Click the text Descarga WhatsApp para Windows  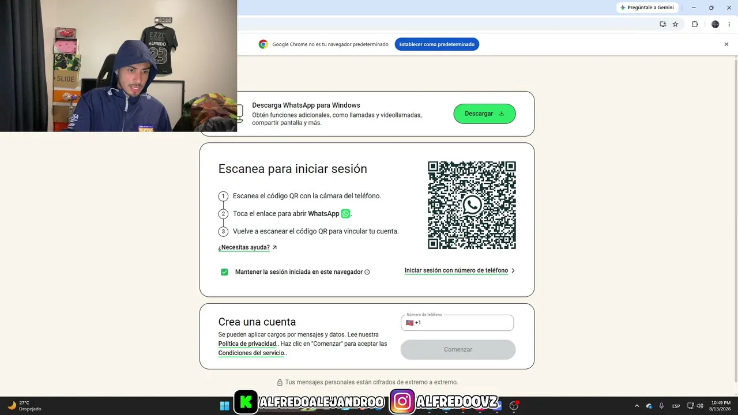click(306, 105)
